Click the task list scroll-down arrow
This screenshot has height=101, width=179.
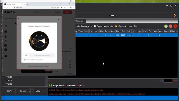pos(46,85)
